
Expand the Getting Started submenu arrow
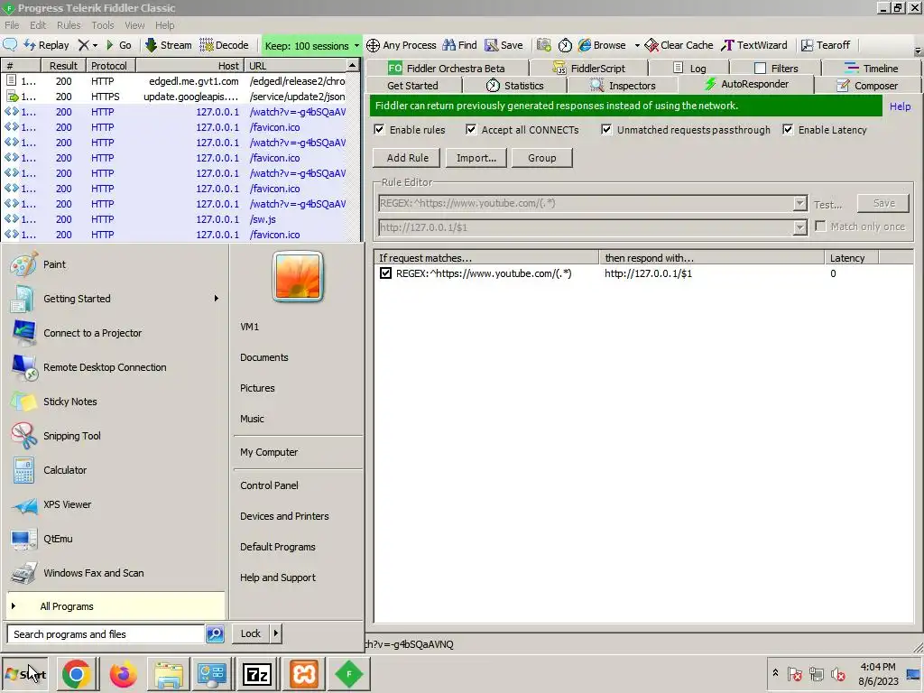point(217,298)
